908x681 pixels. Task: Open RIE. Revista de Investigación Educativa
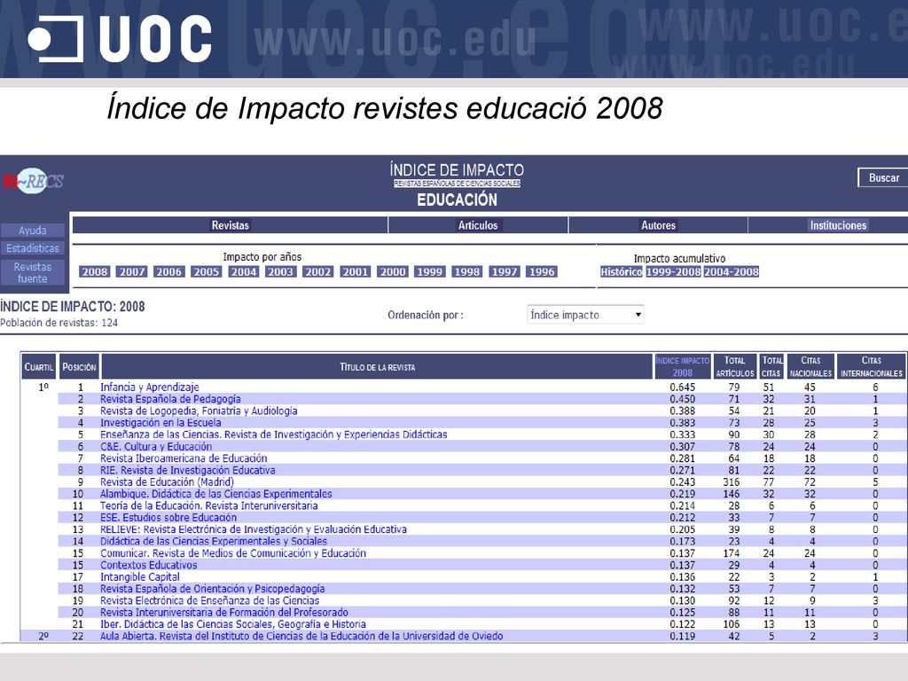[188, 470]
